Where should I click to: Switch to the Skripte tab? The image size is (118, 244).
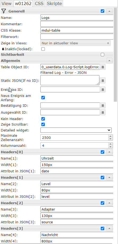(54, 3)
